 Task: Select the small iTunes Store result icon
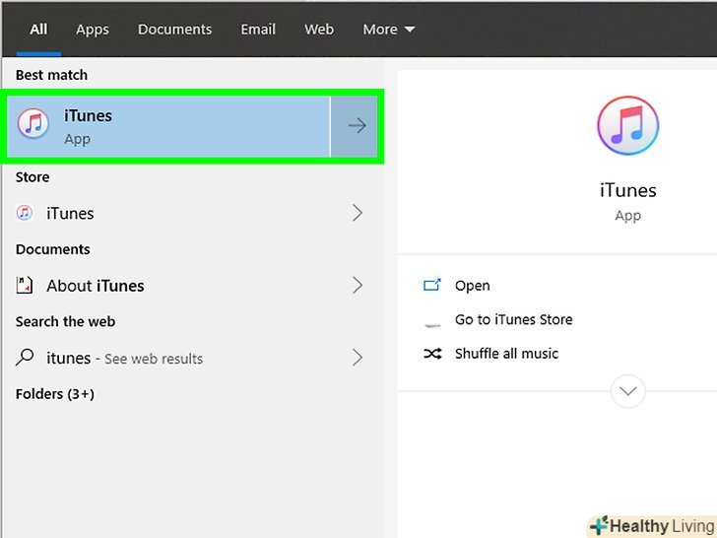(x=25, y=213)
